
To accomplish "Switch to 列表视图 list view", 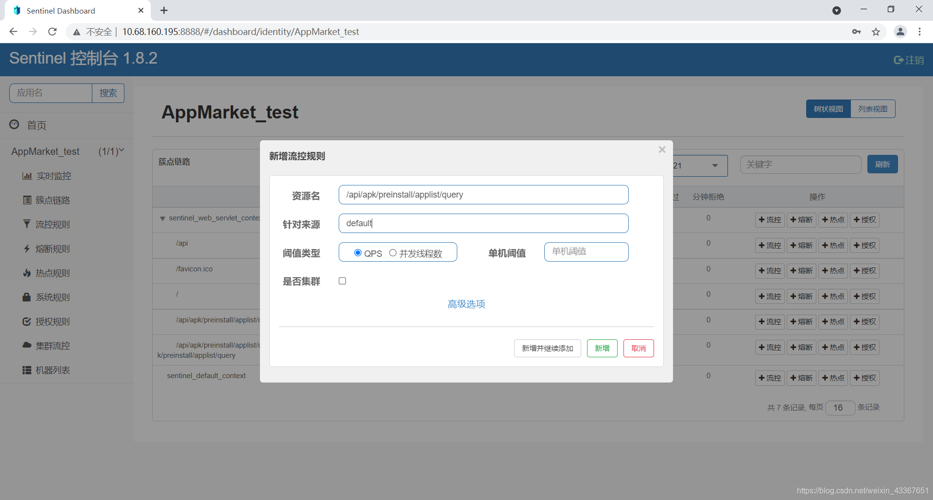I will pos(873,109).
